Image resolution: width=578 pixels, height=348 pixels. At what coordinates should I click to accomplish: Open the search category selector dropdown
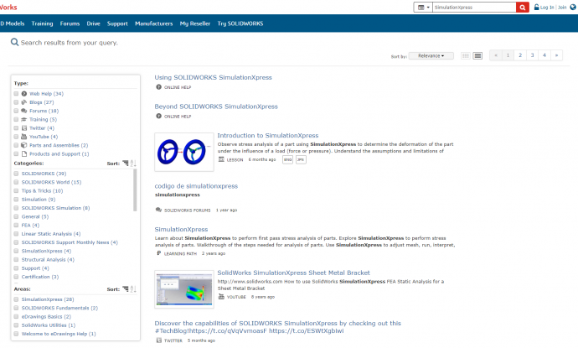coord(423,8)
